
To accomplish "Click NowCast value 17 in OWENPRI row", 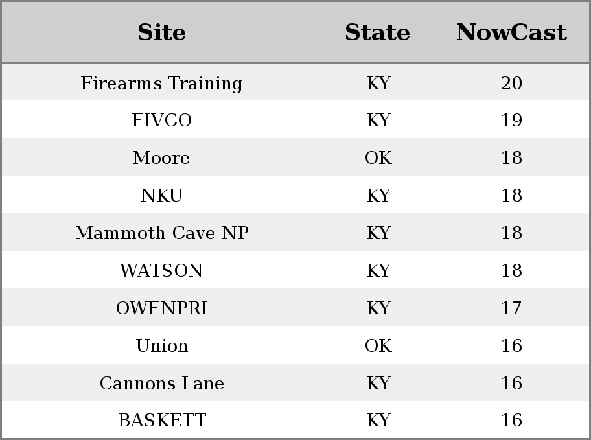I will pyautogui.click(x=511, y=308).
